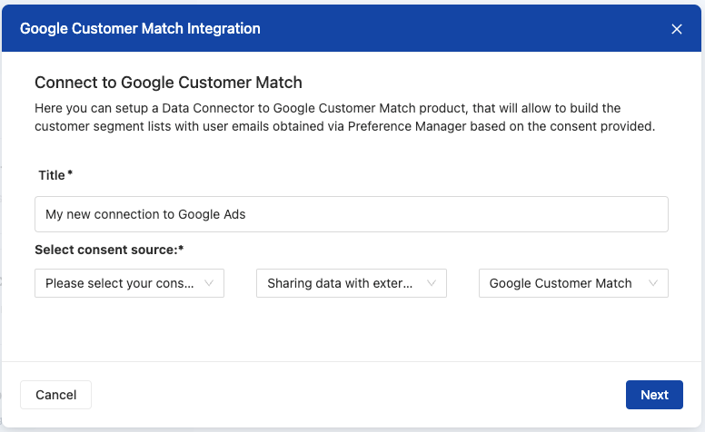This screenshot has height=432, width=705.
Task: Click the 'Google Customer Match Integration' header title
Action: click(x=140, y=29)
